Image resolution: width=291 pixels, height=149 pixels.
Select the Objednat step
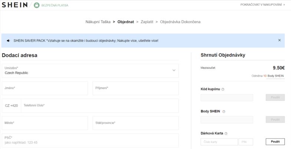click(x=126, y=22)
